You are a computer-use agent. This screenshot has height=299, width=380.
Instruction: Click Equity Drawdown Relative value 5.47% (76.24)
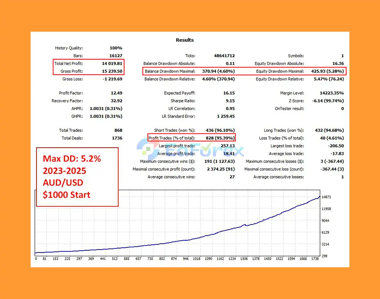tap(329, 79)
